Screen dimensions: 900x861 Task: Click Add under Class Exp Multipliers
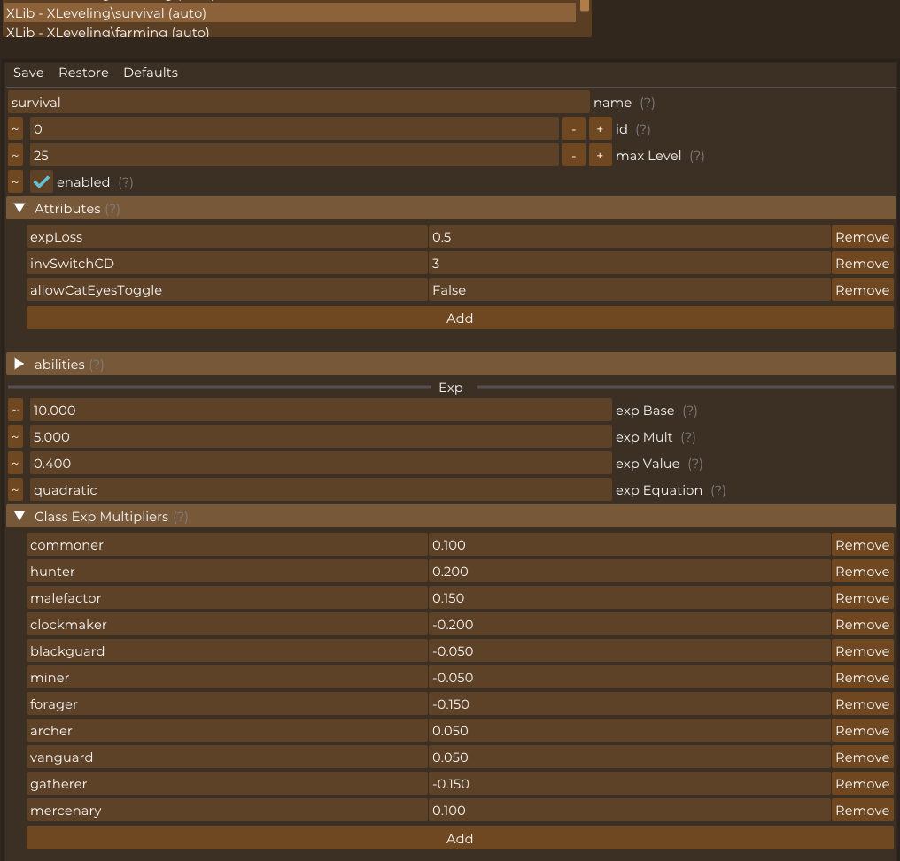click(460, 838)
